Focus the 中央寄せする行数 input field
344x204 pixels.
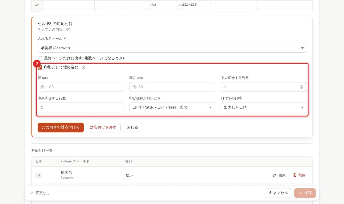[81, 107]
